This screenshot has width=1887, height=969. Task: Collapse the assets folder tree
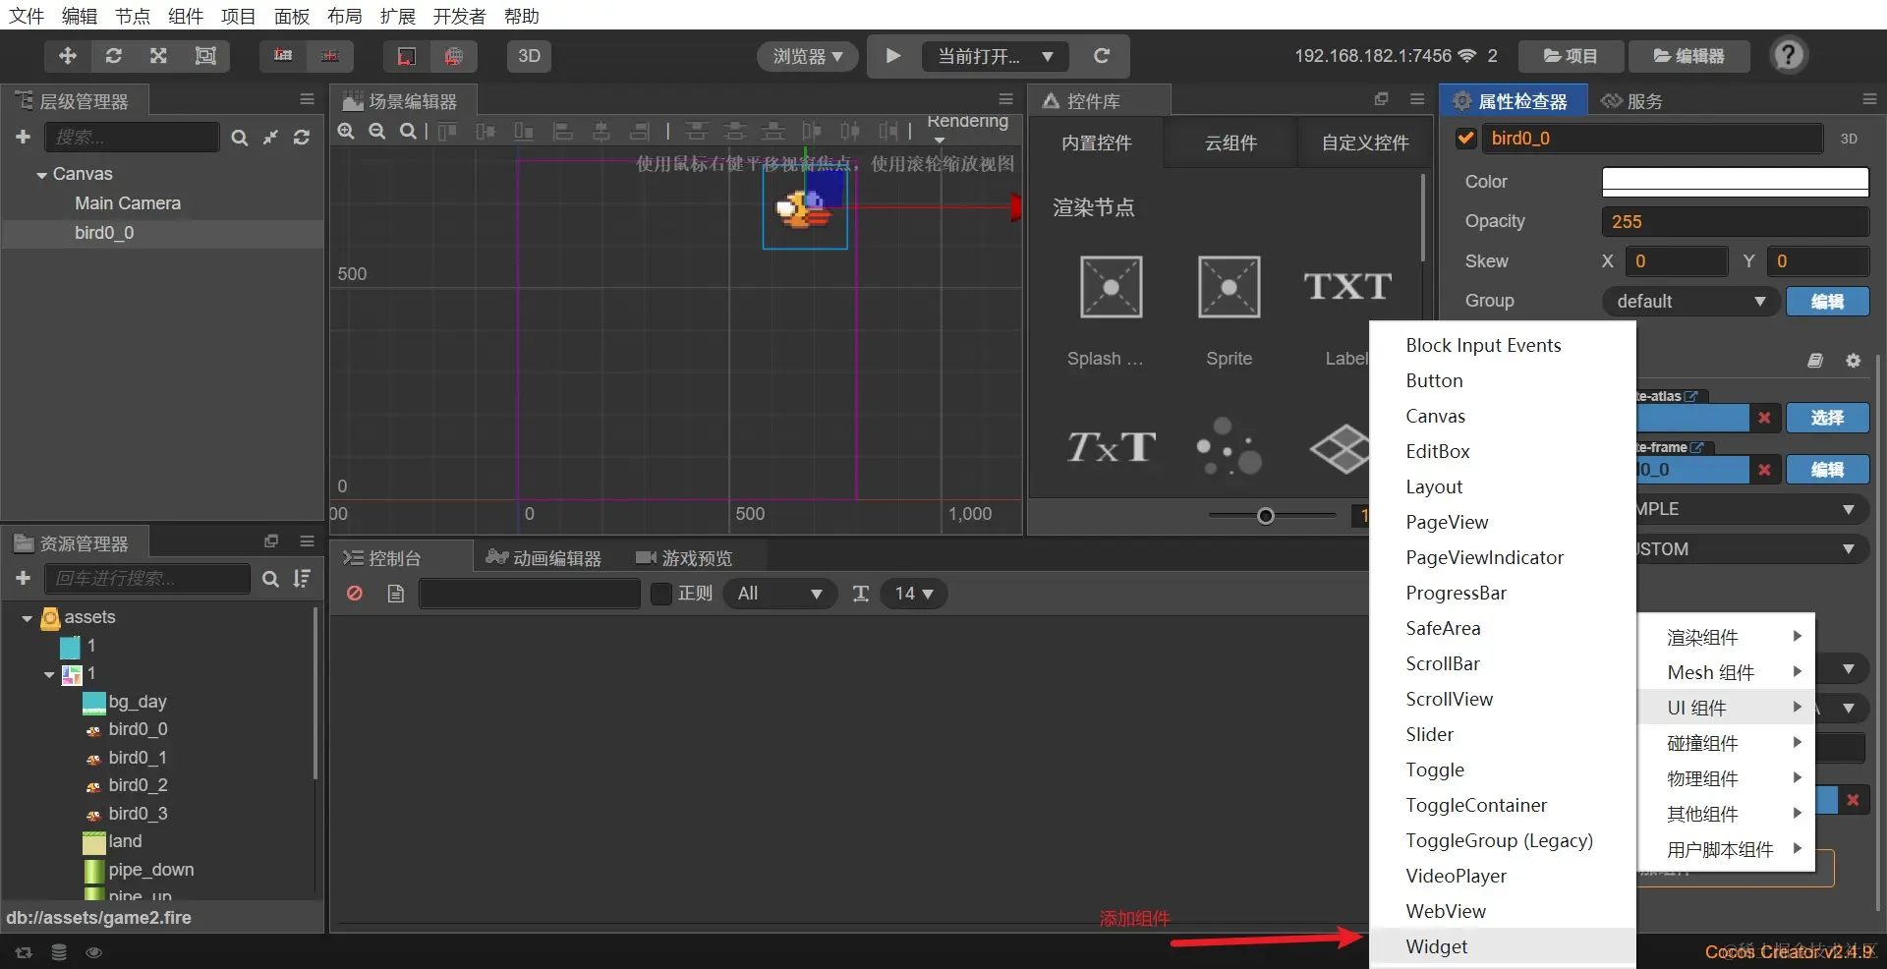(x=27, y=618)
